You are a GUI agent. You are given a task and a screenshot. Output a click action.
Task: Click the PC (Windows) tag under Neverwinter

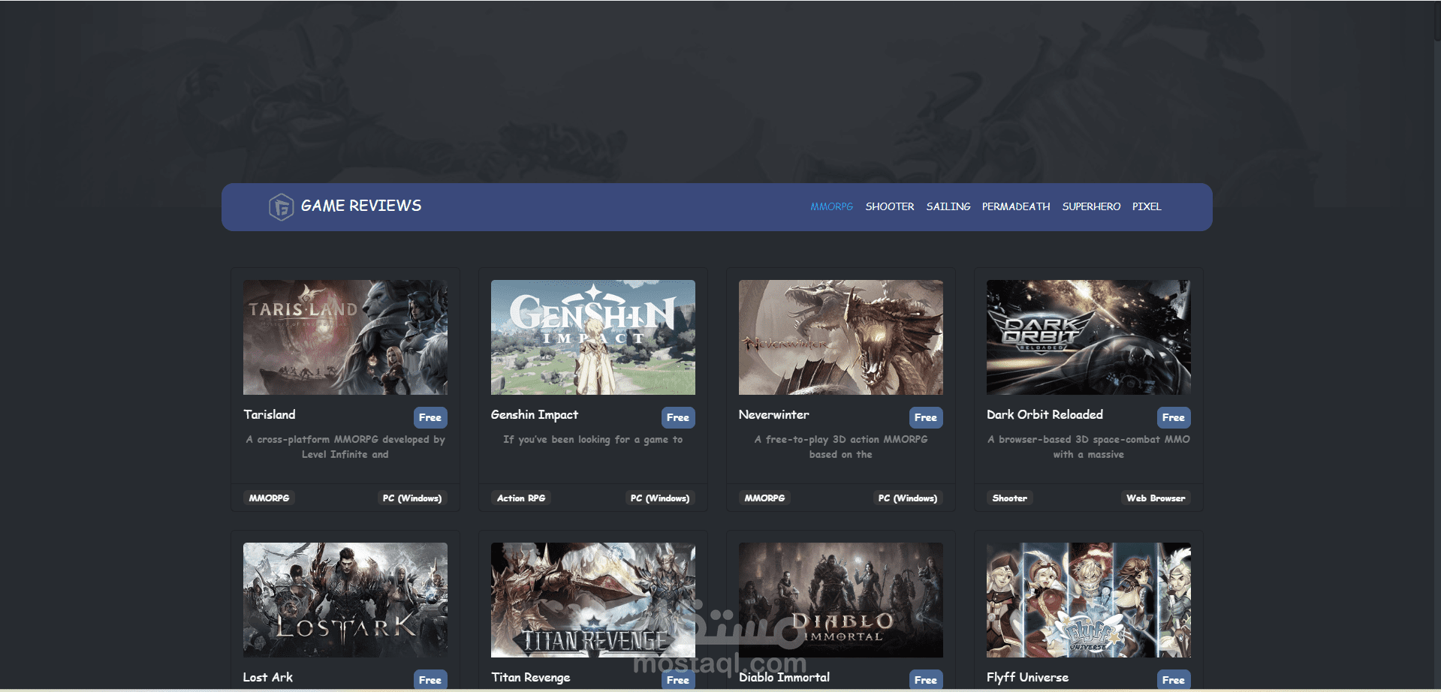pos(907,498)
